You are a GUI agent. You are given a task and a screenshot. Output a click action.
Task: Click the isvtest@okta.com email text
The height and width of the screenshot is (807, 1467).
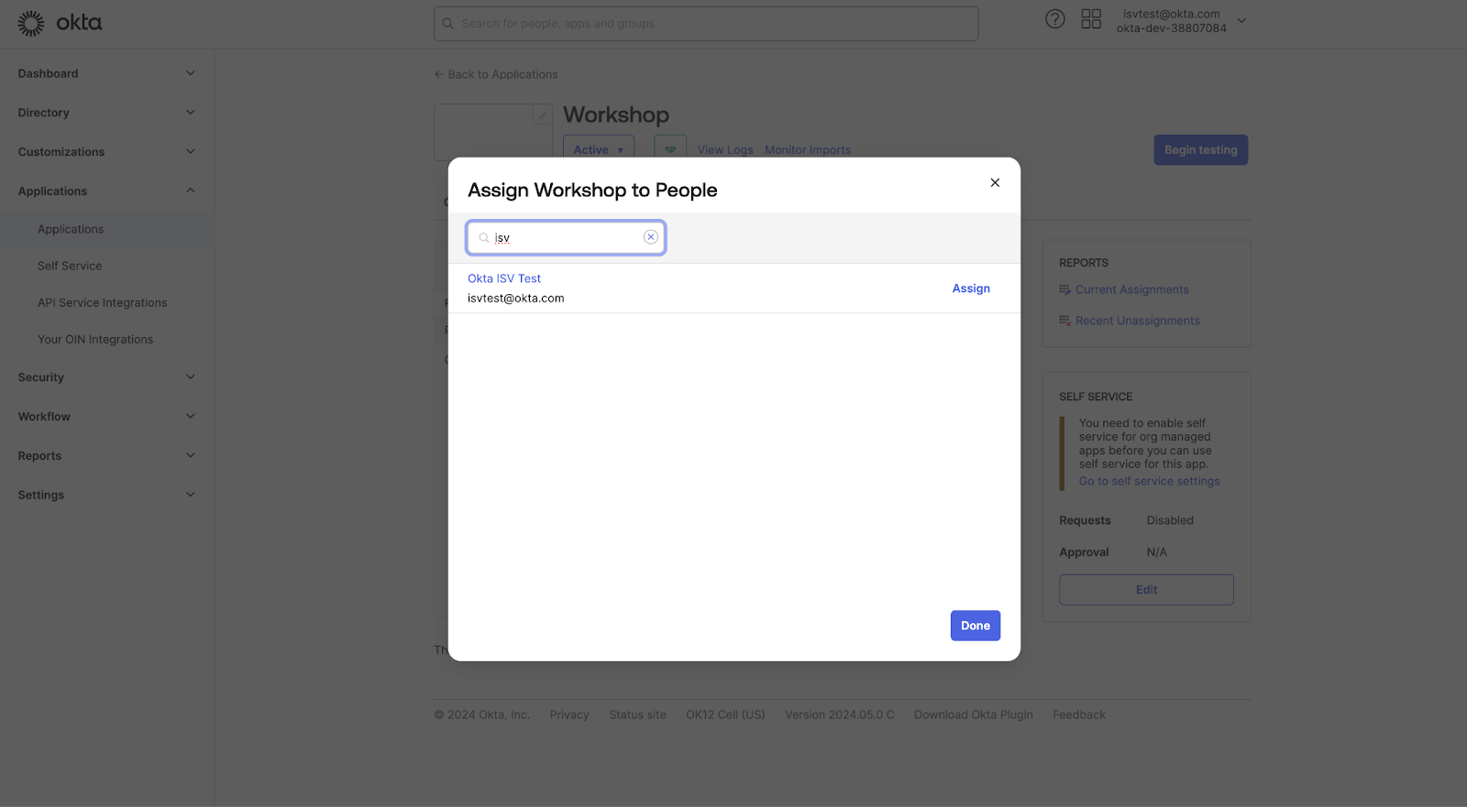(x=516, y=299)
